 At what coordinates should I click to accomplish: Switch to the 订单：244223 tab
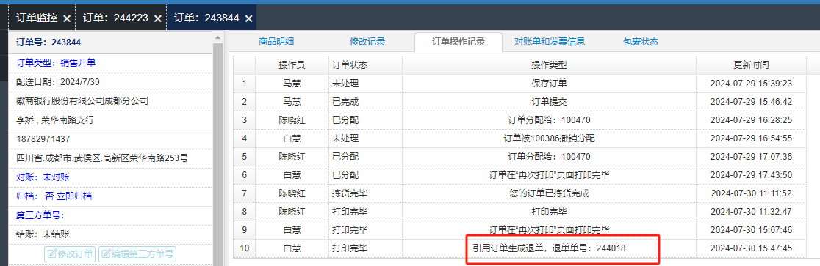click(x=115, y=18)
